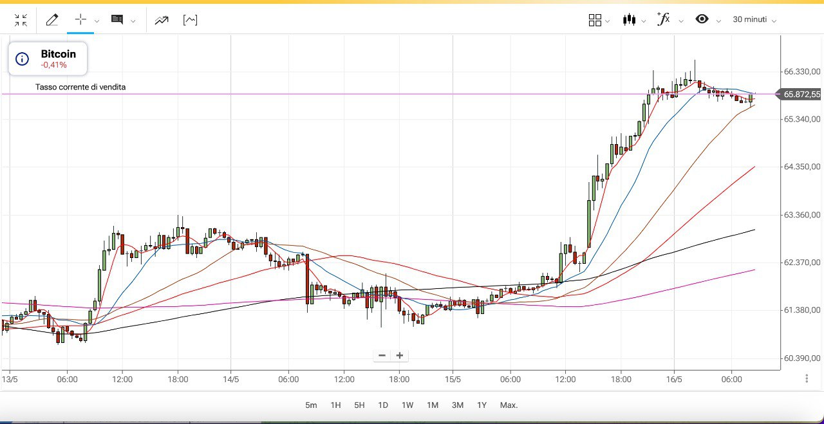Click the Bitcoin info circle icon
824x424 pixels.
click(x=22, y=59)
